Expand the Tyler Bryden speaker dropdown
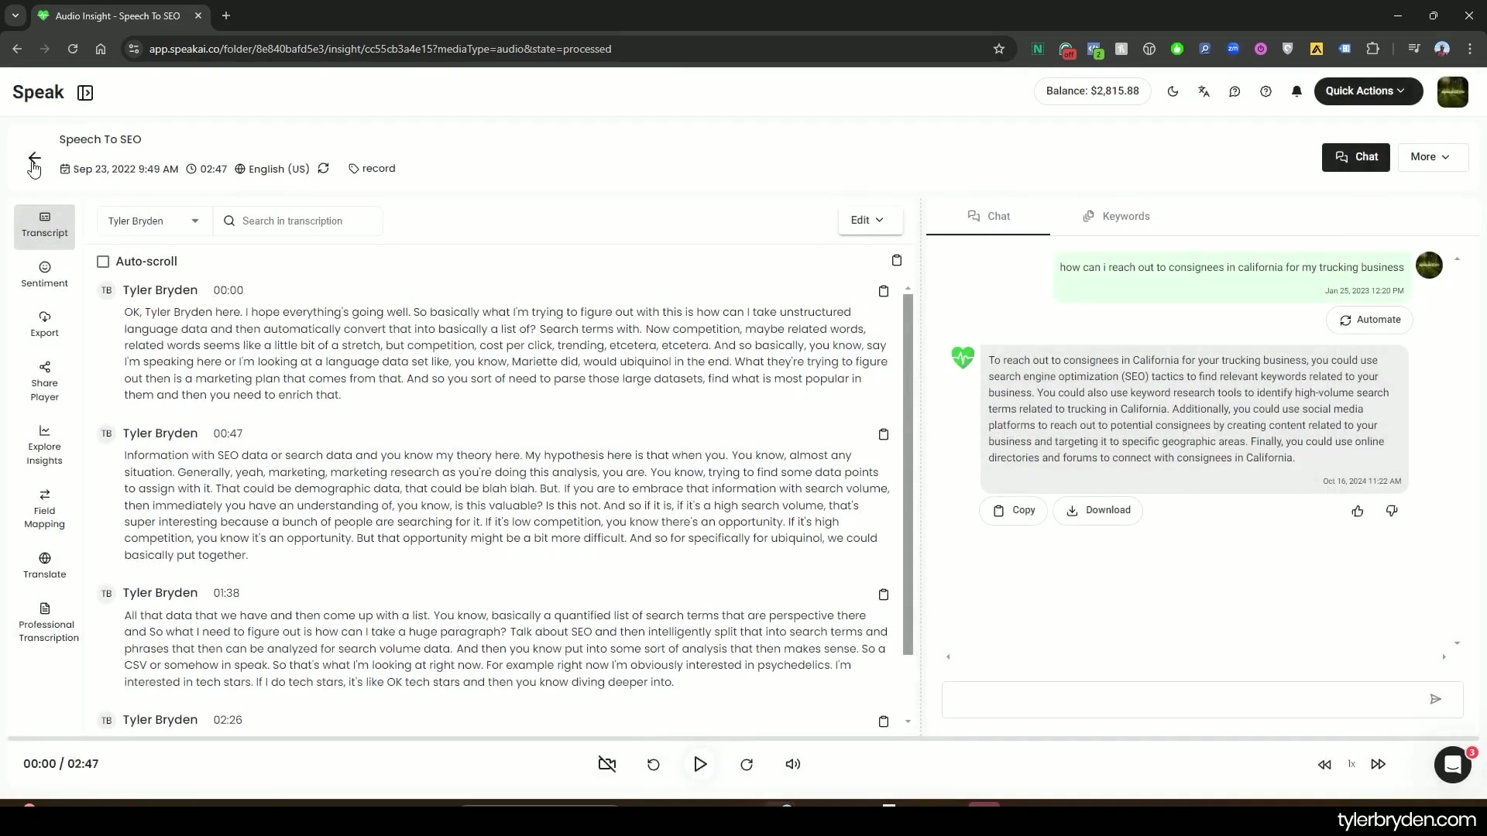 (154, 221)
